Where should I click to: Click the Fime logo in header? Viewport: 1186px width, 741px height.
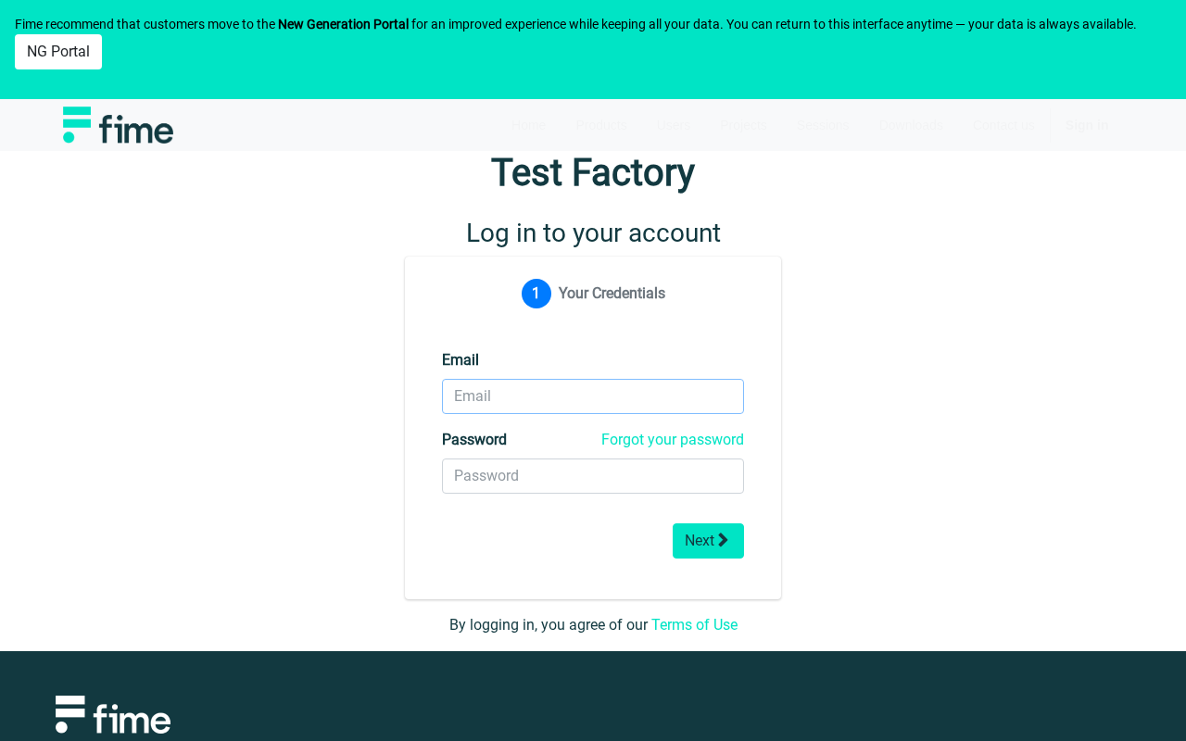point(118,125)
